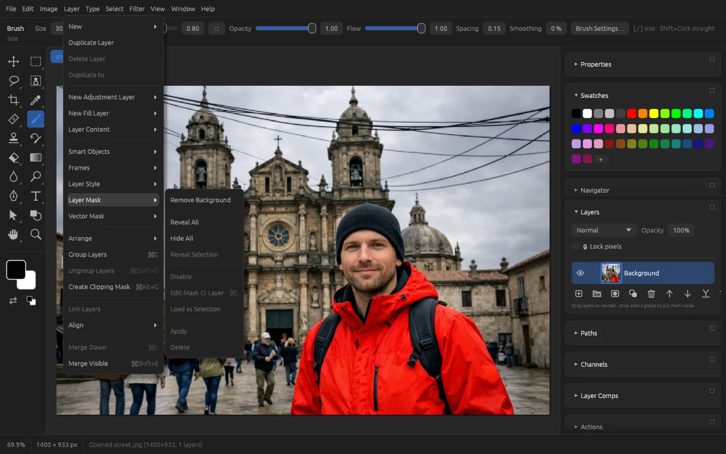Image resolution: width=726 pixels, height=454 pixels.
Task: Click the new group folder icon
Action: 597,294
